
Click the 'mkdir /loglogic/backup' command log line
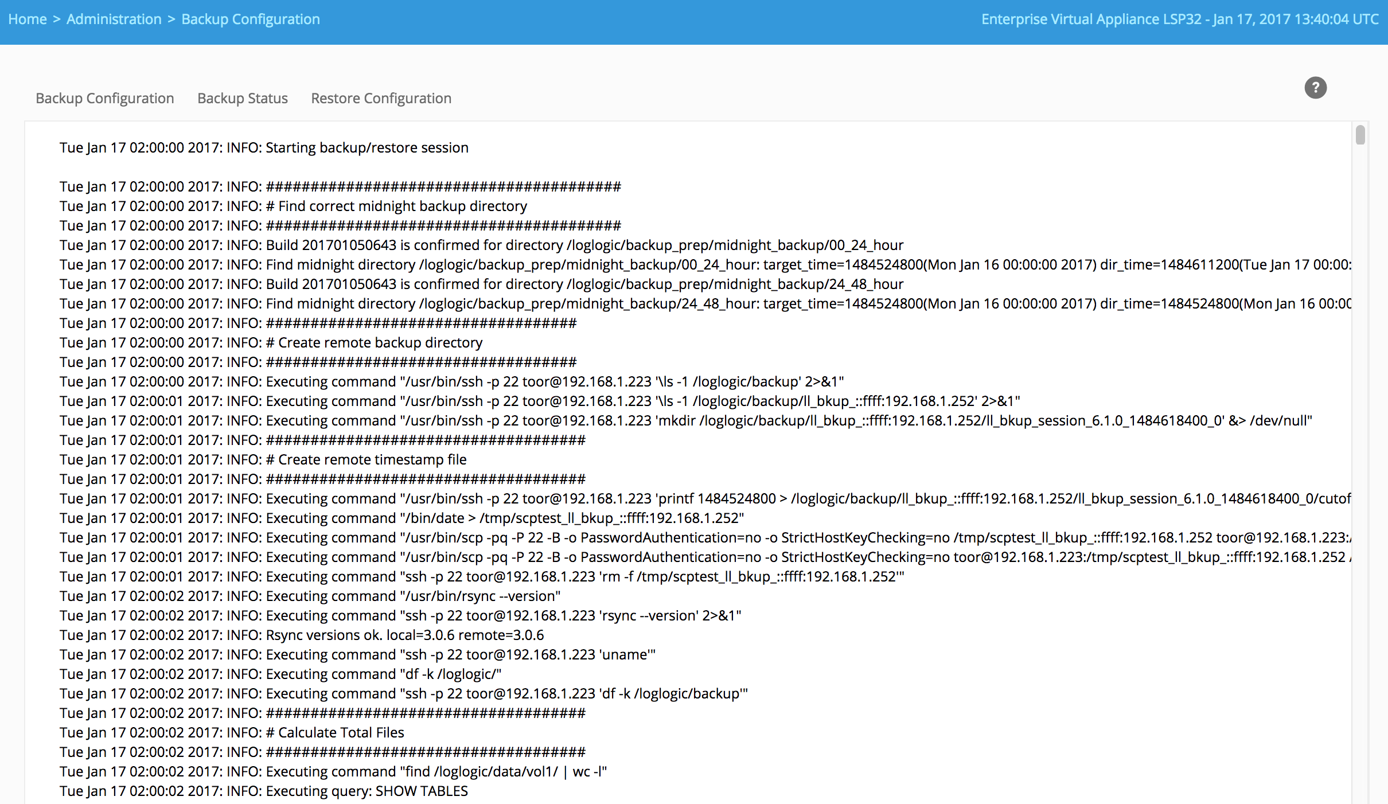click(685, 420)
